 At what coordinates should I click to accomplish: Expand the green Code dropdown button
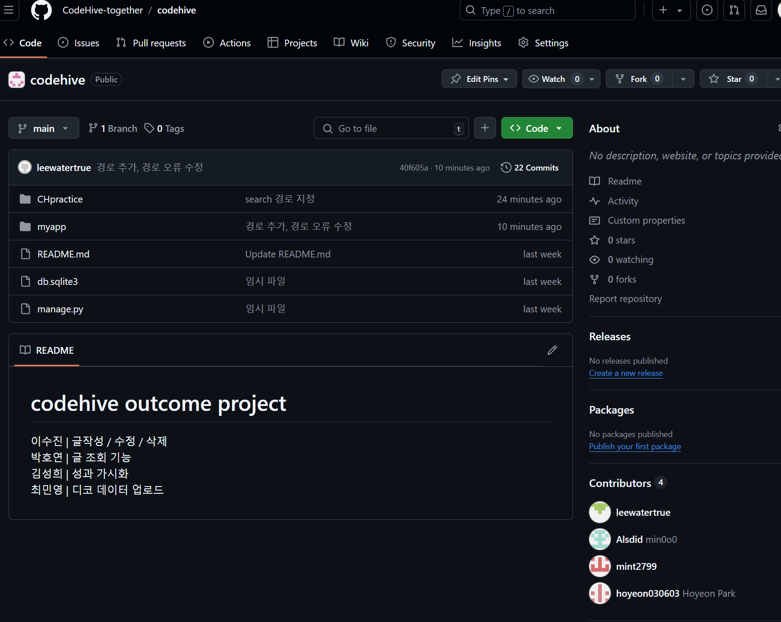[537, 128]
